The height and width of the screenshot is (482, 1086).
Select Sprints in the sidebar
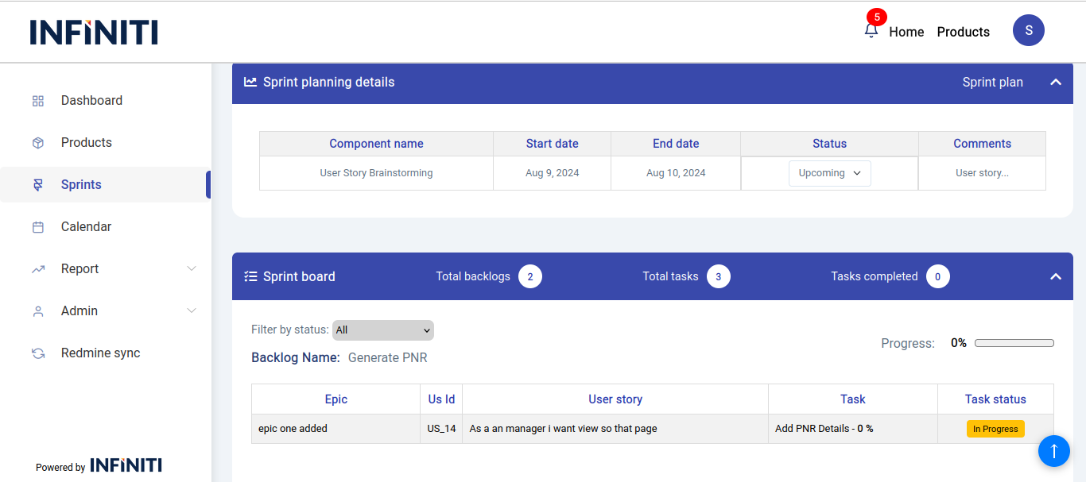(x=81, y=185)
